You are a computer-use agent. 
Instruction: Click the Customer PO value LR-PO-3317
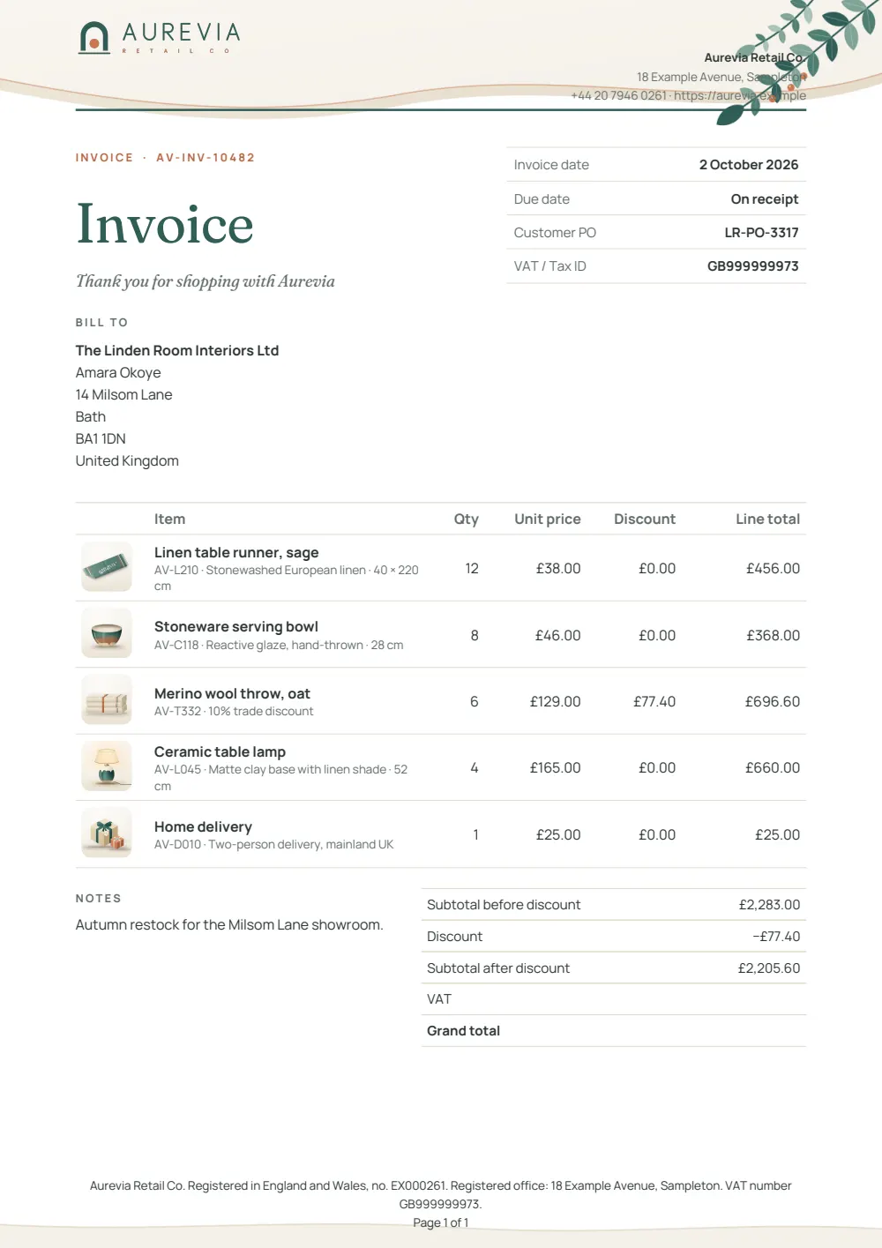[x=762, y=233]
